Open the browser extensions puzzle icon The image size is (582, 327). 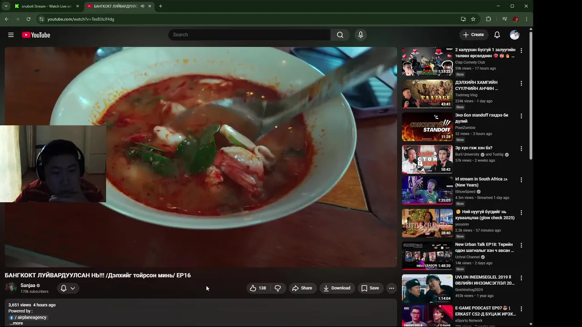click(x=489, y=19)
